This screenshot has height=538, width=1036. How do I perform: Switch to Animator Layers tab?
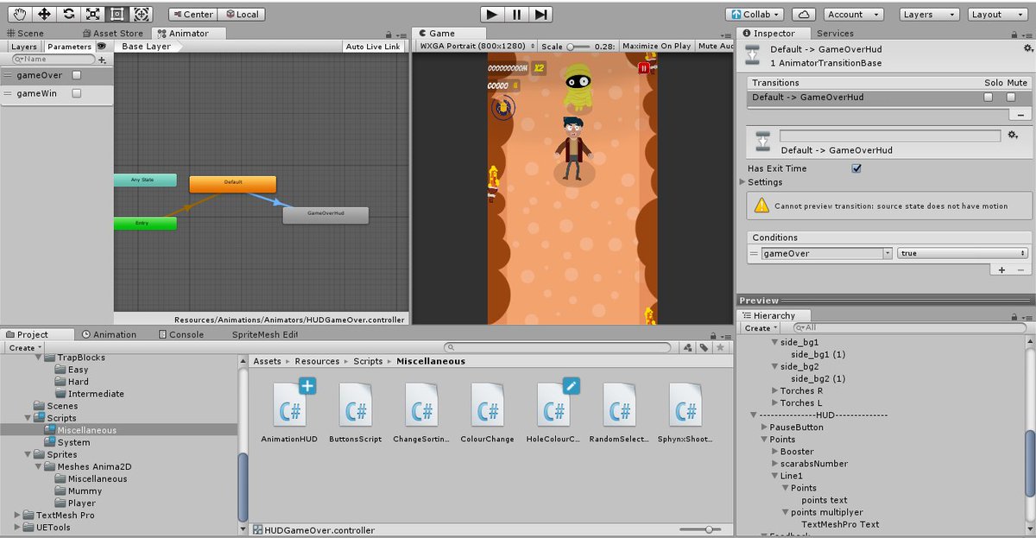24,47
